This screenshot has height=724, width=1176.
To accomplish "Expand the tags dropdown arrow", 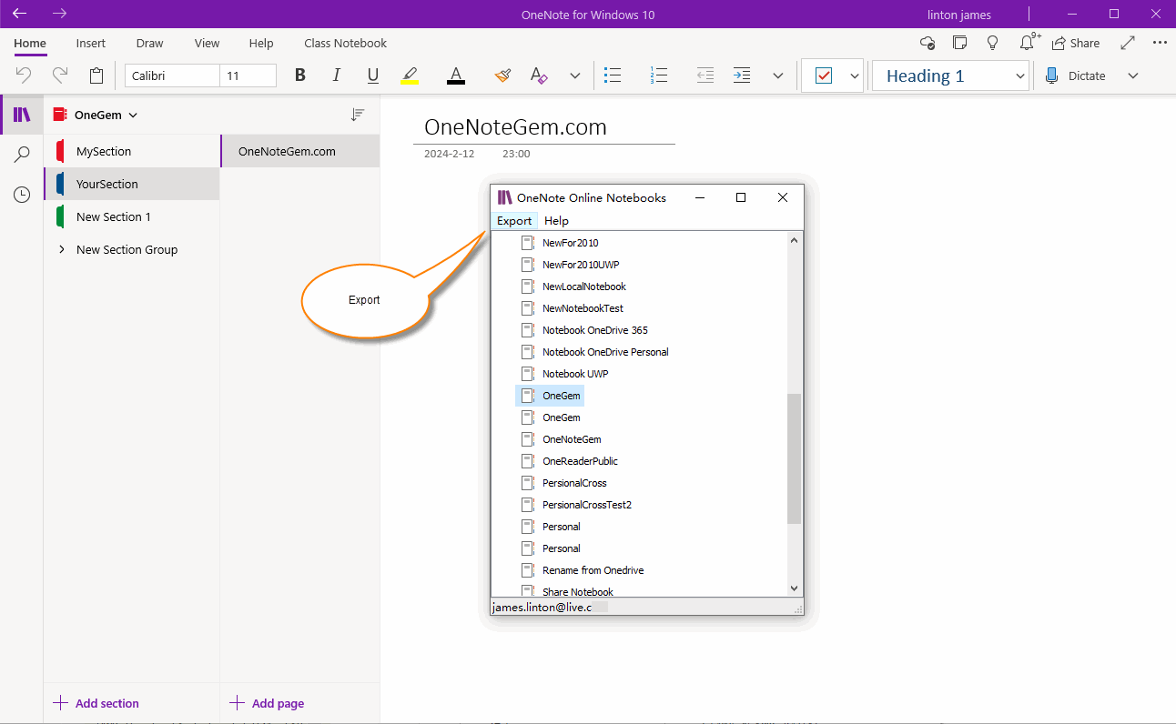I will pyautogui.click(x=855, y=75).
